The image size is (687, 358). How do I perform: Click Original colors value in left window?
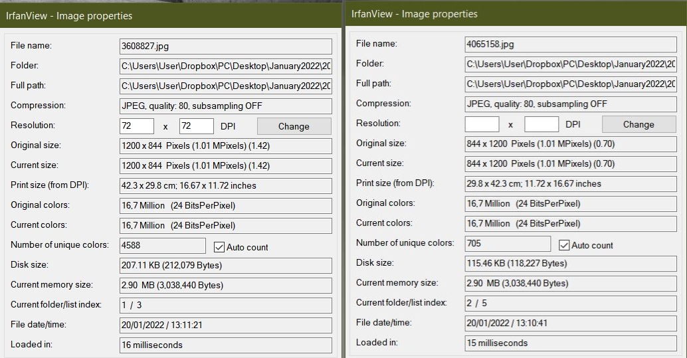pos(226,206)
